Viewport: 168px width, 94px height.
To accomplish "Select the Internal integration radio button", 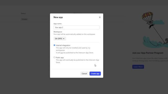I will tap(54, 45).
